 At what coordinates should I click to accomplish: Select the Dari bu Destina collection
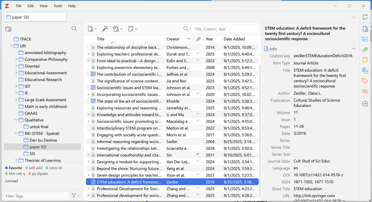click(43, 140)
